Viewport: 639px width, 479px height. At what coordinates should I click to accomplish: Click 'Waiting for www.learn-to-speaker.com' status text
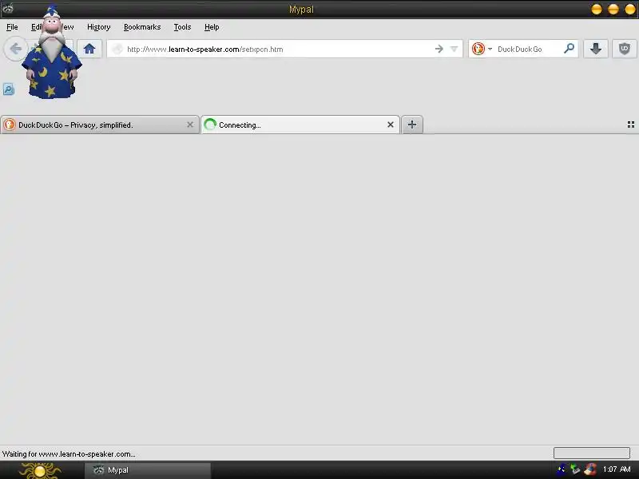click(x=69, y=453)
